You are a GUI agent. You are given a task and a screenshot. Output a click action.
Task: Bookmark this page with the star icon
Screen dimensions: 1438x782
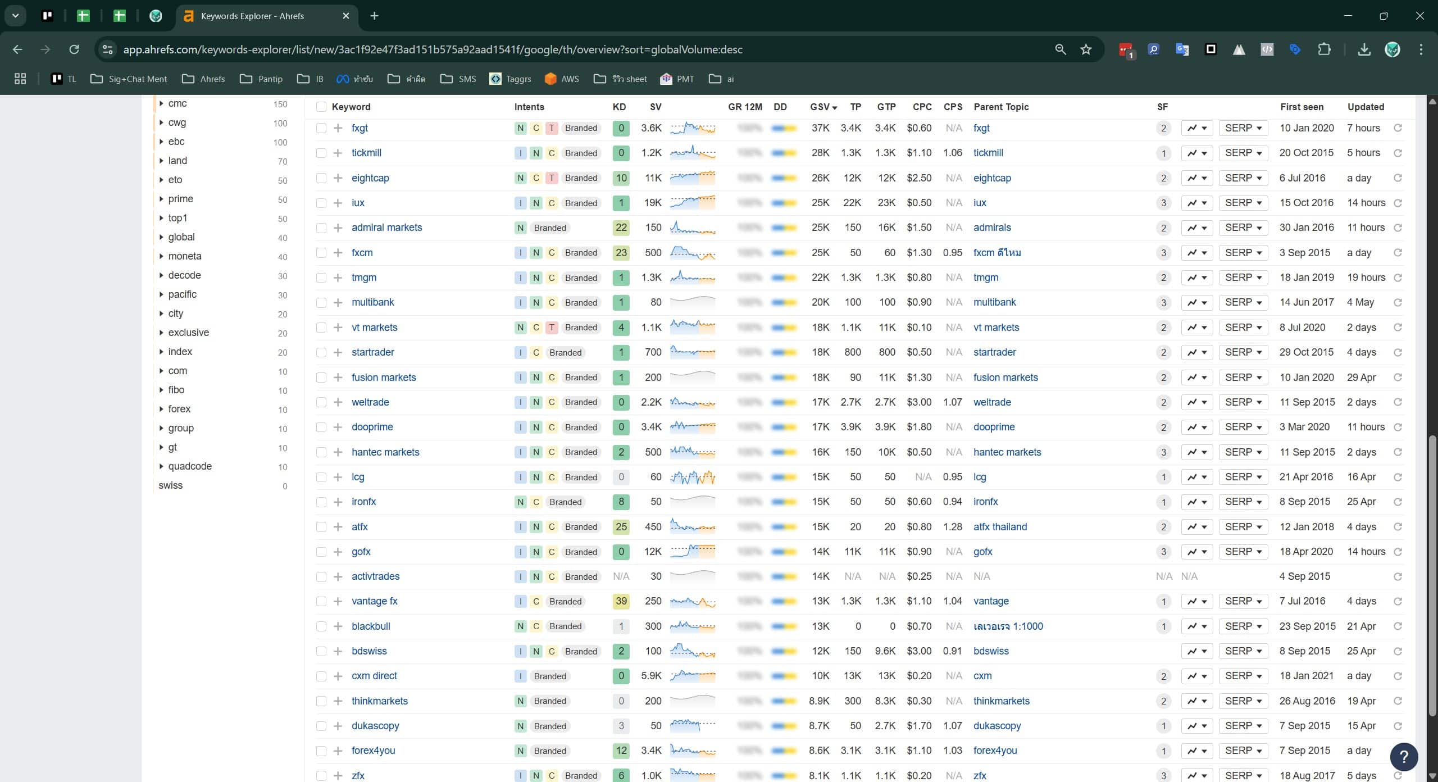(1086, 49)
